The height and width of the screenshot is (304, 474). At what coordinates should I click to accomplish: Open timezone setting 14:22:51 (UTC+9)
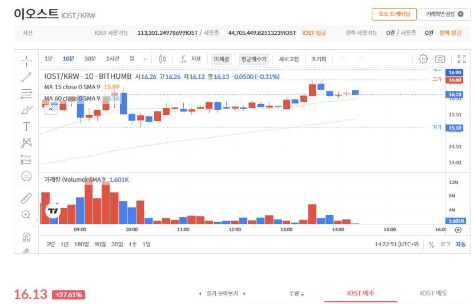click(x=396, y=245)
